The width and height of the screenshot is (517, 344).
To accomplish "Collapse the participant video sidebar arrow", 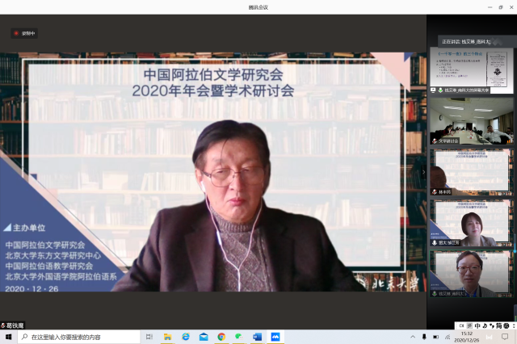I will pos(424,171).
